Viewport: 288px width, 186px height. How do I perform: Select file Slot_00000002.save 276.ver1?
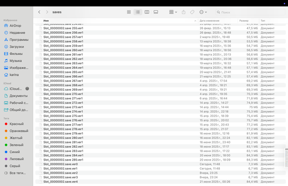160,120
